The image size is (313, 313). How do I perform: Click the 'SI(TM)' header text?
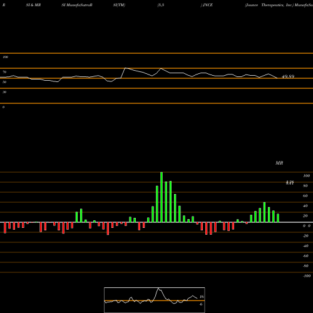point(119,5)
